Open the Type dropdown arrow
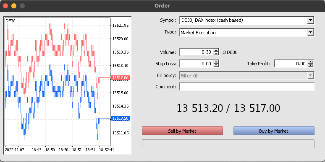Screen dimensions: 325x162 (x=310, y=32)
